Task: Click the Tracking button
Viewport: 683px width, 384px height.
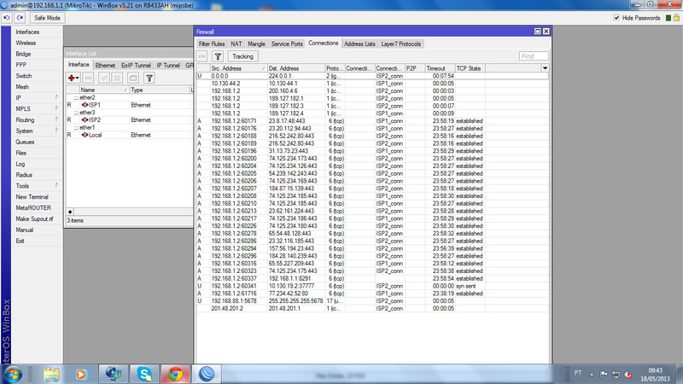Action: pyautogui.click(x=242, y=56)
